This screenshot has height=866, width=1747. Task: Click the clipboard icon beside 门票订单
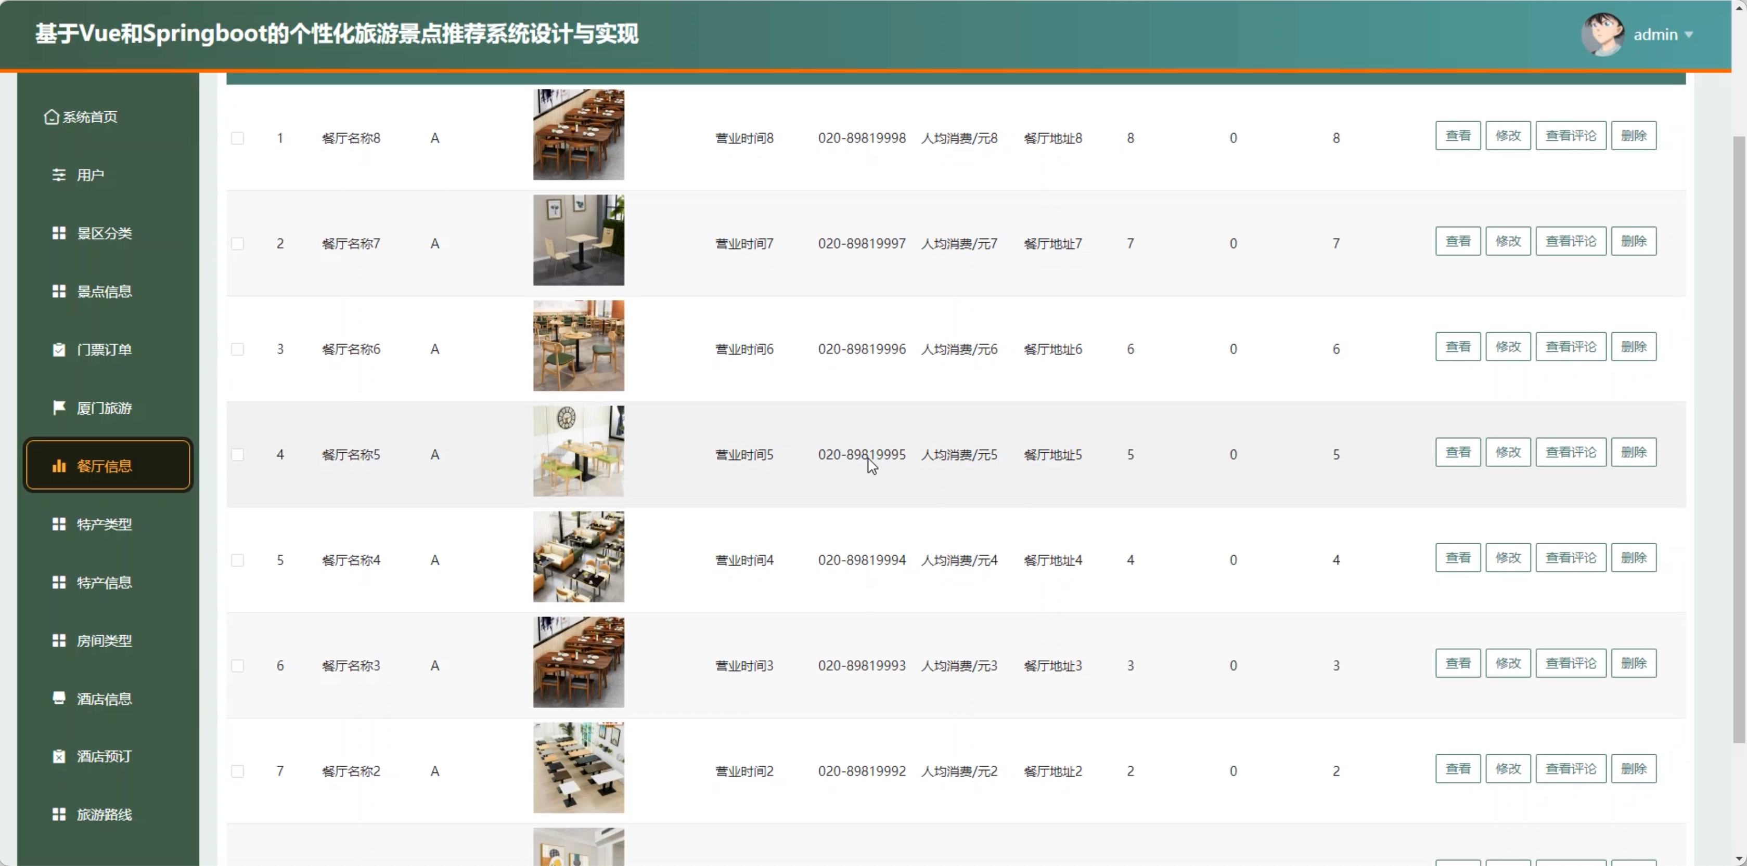pos(59,350)
